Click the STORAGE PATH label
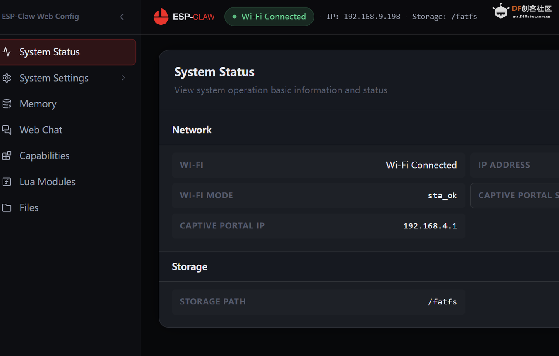The image size is (559, 356). coord(213,302)
